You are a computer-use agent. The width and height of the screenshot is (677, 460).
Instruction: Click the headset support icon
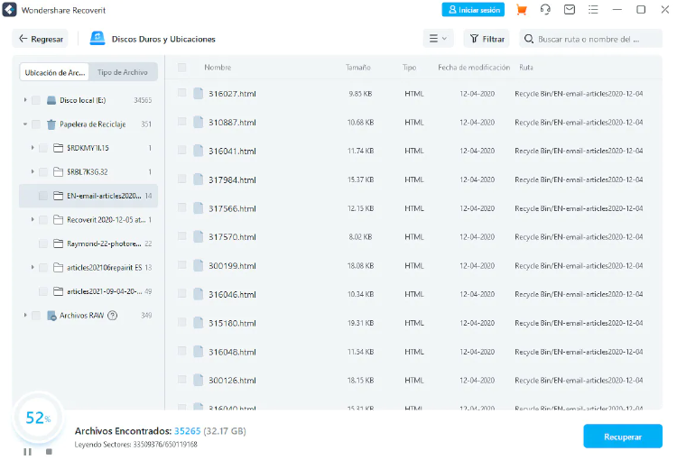pyautogui.click(x=545, y=10)
